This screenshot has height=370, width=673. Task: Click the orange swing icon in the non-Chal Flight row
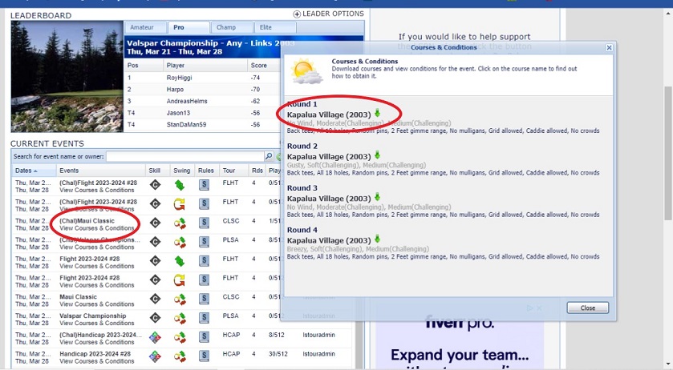(180, 280)
